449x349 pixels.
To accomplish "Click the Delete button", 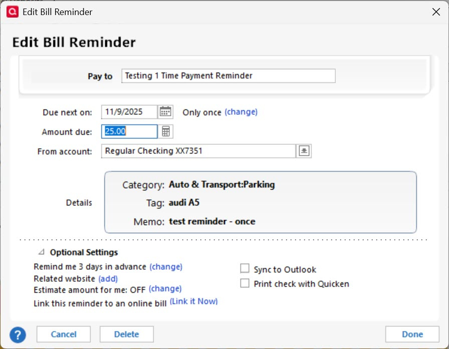I will (x=127, y=334).
